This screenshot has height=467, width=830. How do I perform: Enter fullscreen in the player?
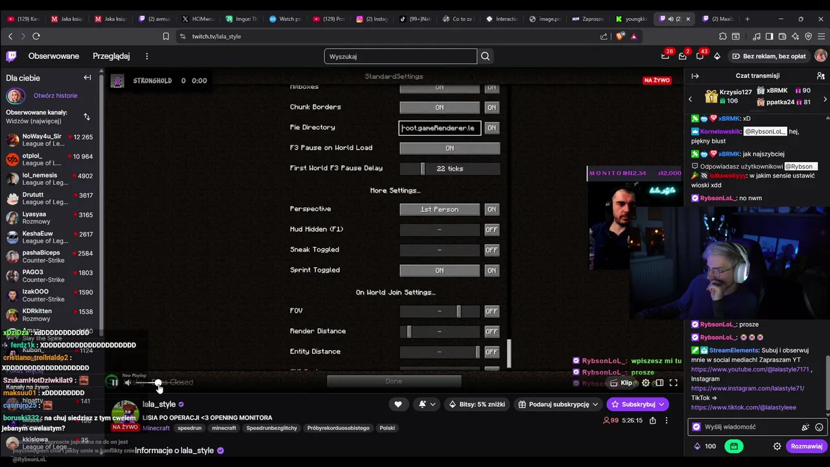[x=674, y=383]
